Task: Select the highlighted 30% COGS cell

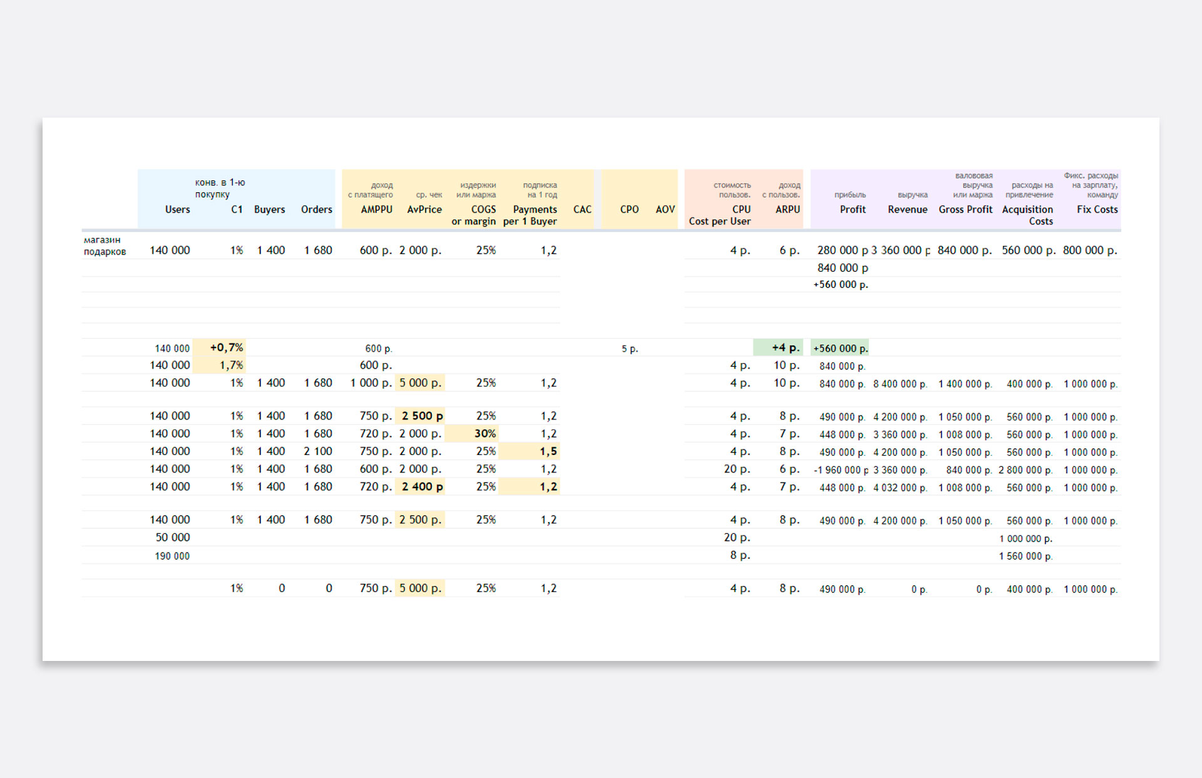Action: [x=485, y=433]
